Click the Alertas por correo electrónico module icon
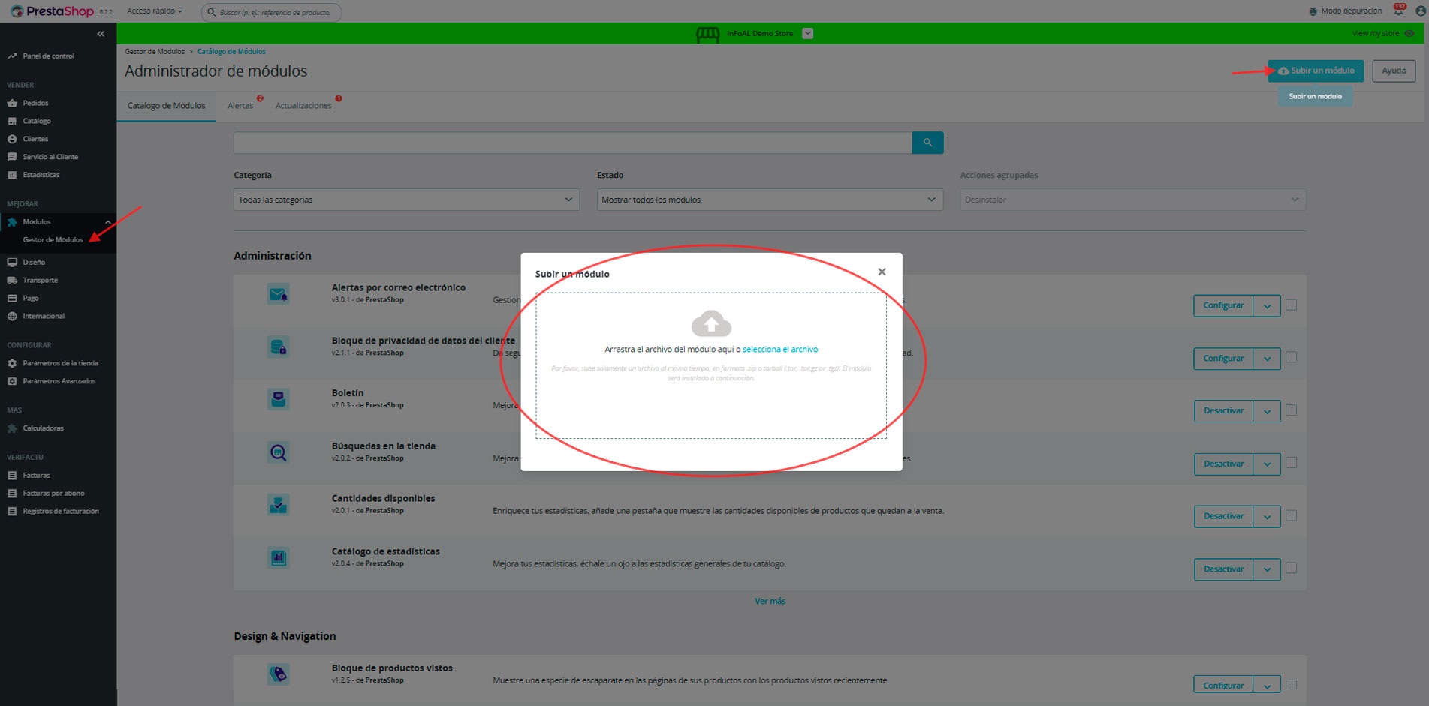 (279, 295)
